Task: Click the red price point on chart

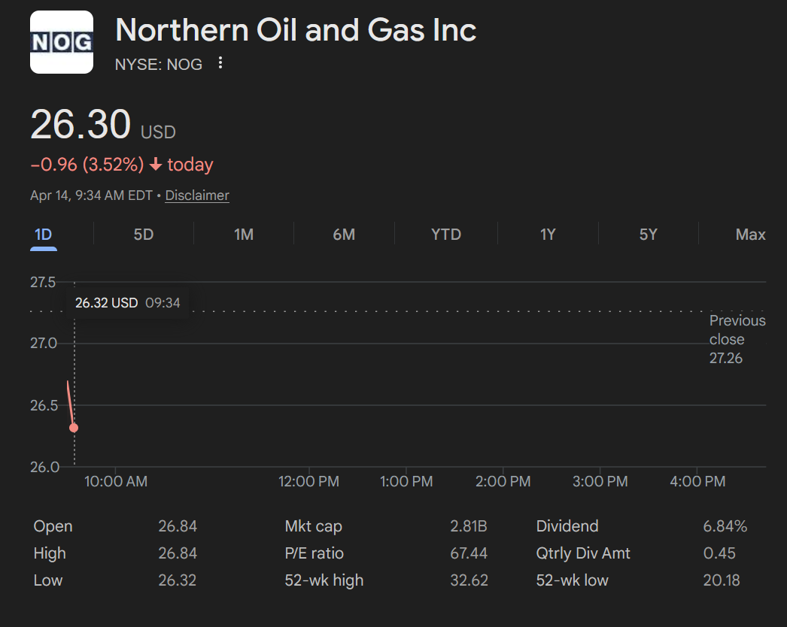Action: [x=74, y=428]
